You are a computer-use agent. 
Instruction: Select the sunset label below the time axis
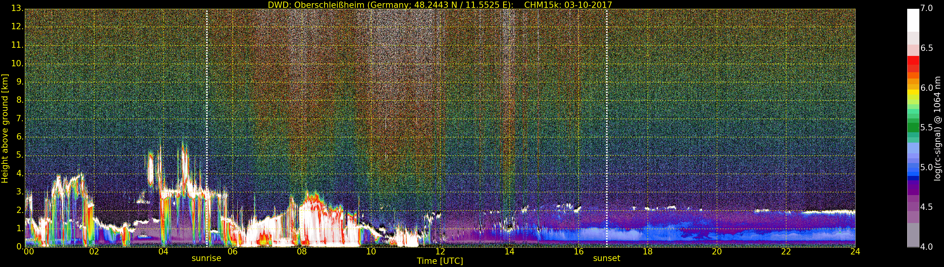click(x=606, y=258)
